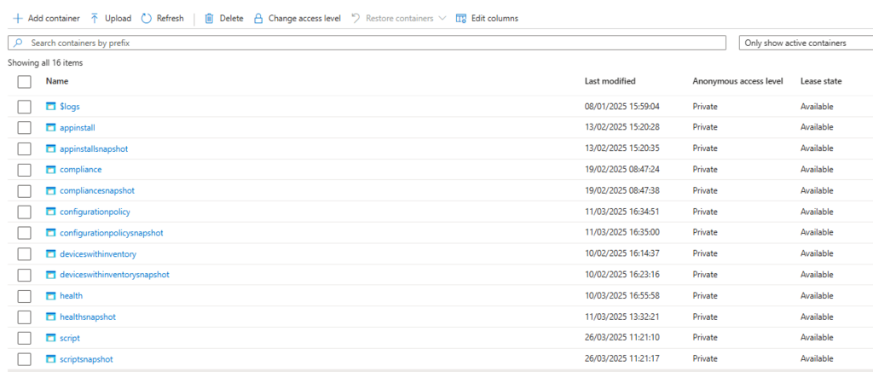Screen dimensions: 873x372
Task: Check the box for appinstall container
Action: pos(24,128)
